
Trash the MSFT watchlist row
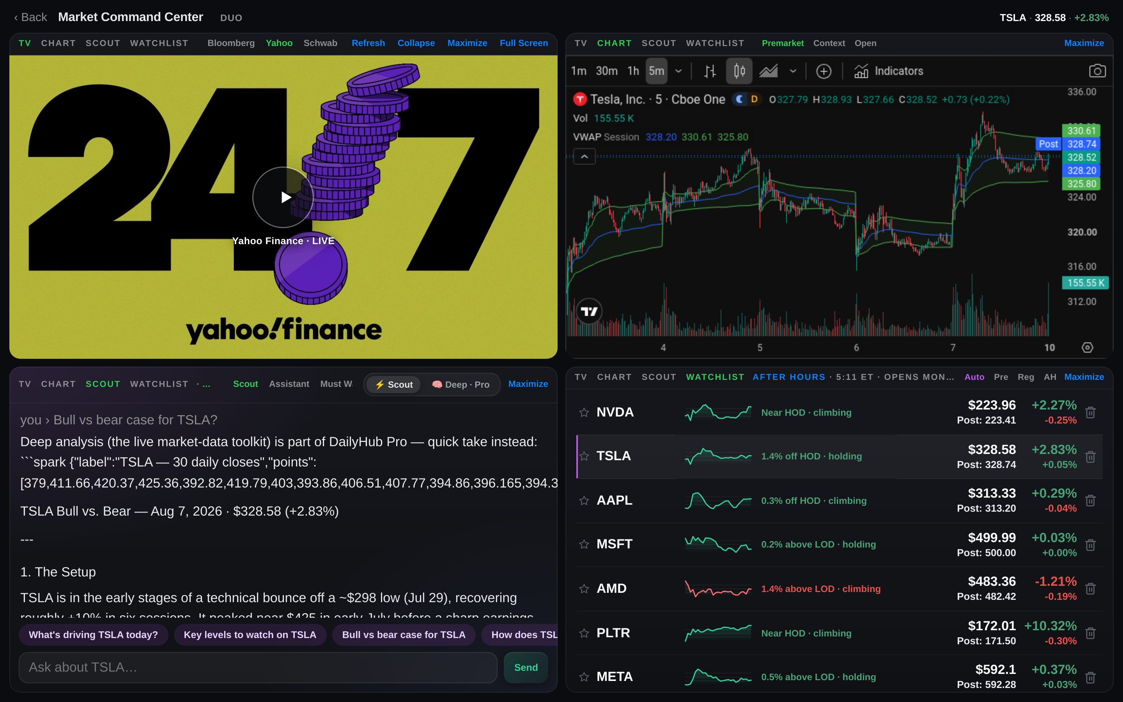click(1091, 544)
